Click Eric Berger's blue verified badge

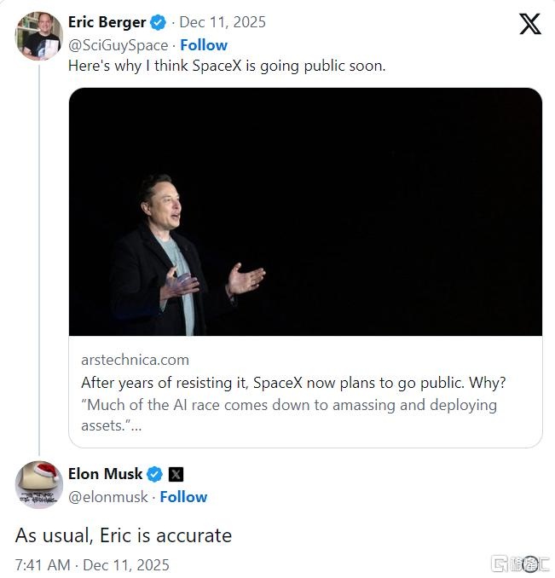click(x=159, y=22)
